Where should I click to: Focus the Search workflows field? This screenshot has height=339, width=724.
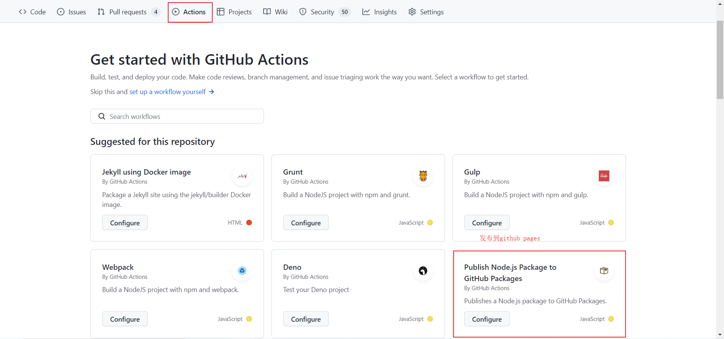point(177,116)
